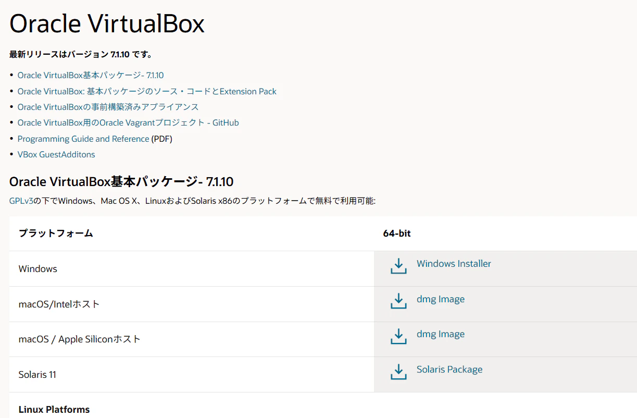This screenshot has height=418, width=637.
Task: Select the 最新リリースはバージョン 7.1.10 text
Action: (81, 54)
